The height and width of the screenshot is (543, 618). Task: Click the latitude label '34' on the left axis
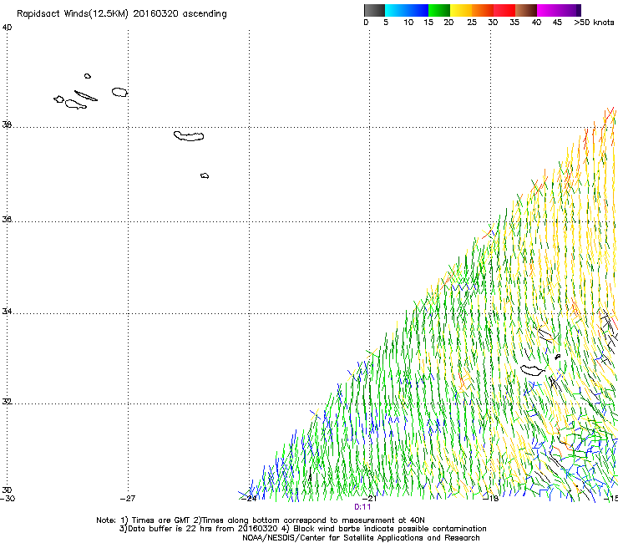7,311
